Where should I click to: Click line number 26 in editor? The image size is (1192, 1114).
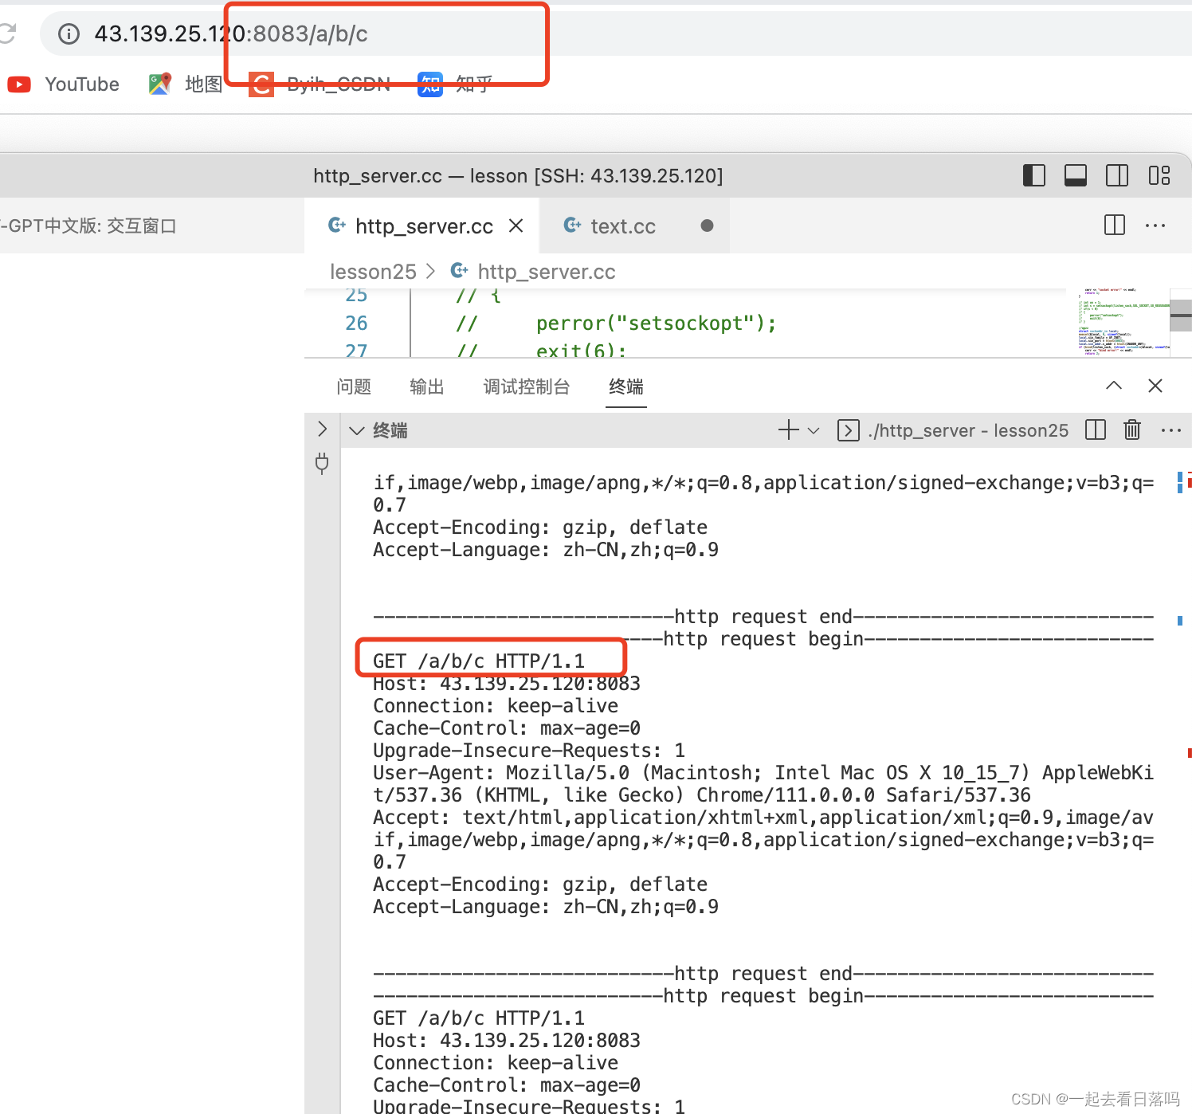pos(356,323)
